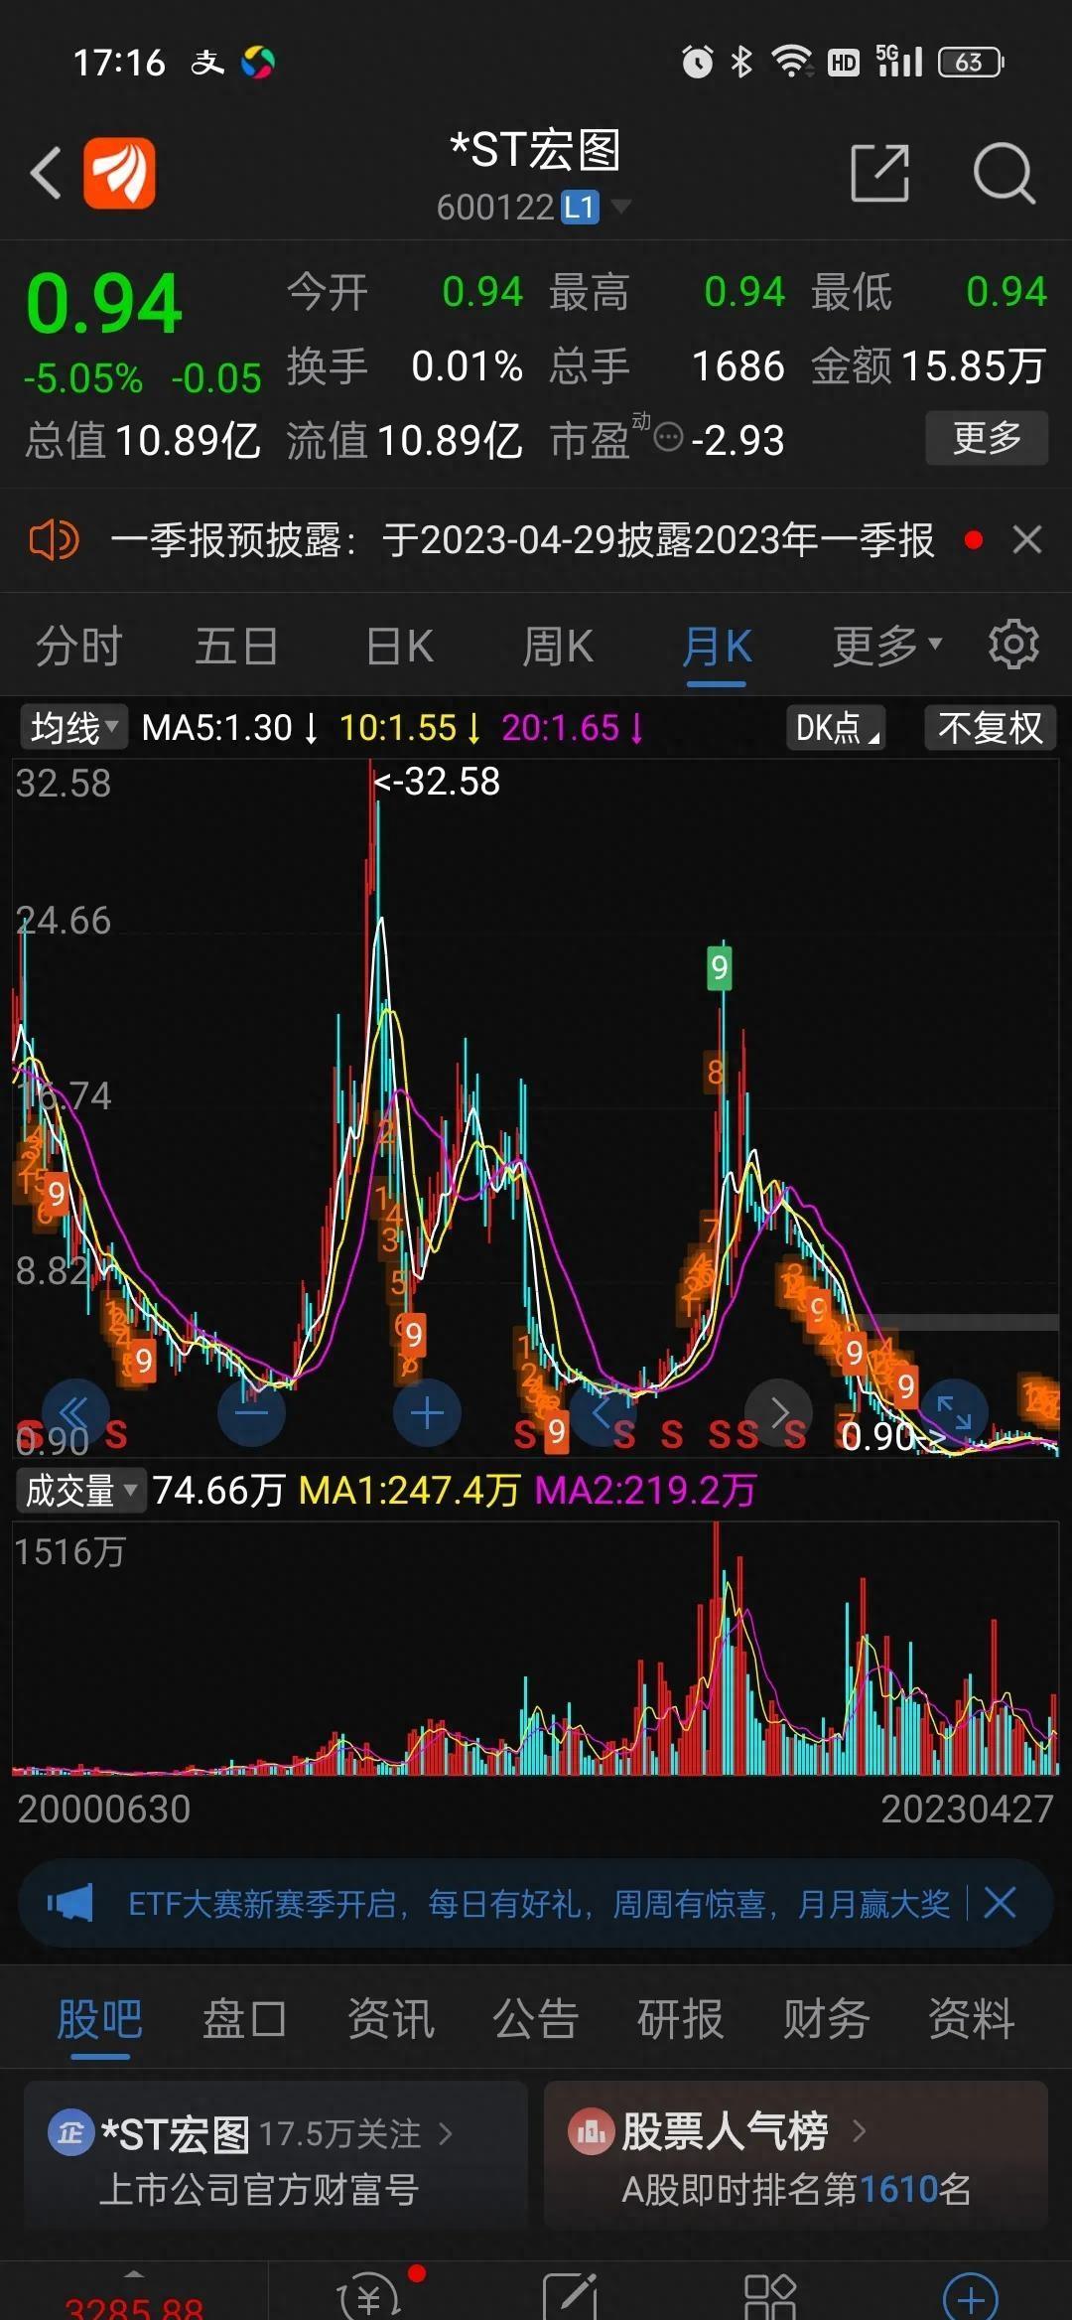Open the A股即时排名第1610名 ranking link
The height and width of the screenshot is (2320, 1072).
[796, 2189]
